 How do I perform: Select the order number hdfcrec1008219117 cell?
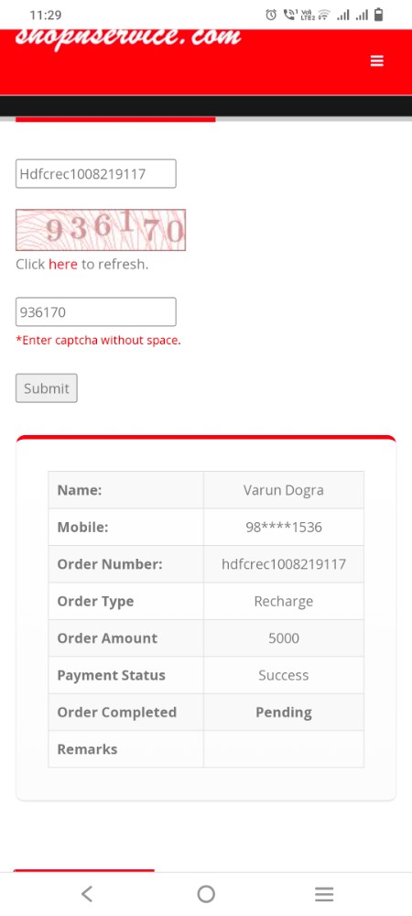tap(284, 564)
